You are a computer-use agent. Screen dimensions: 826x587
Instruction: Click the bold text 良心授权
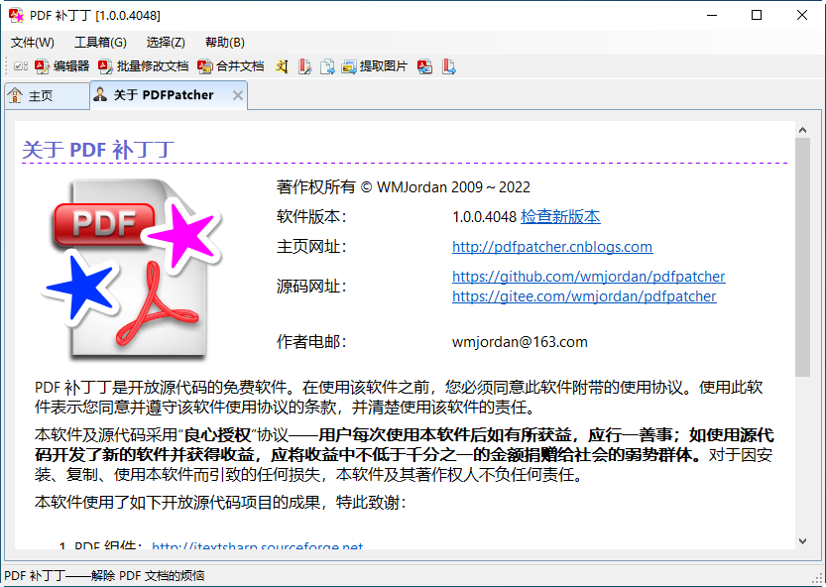point(217,435)
